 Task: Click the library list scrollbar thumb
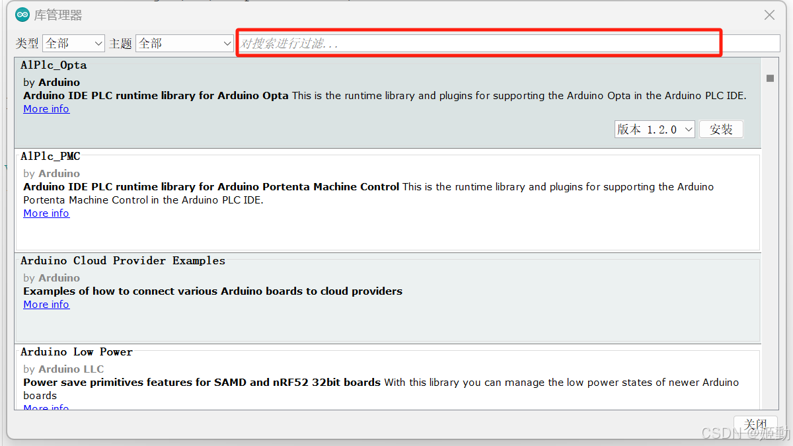[770, 78]
